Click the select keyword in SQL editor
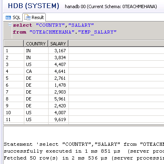 point(23,25)
